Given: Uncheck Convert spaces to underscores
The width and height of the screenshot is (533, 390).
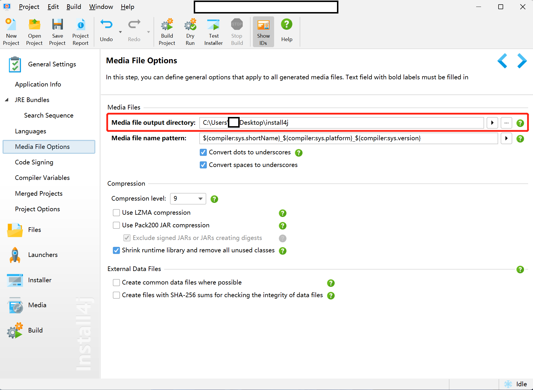Looking at the screenshot, I should 203,165.
